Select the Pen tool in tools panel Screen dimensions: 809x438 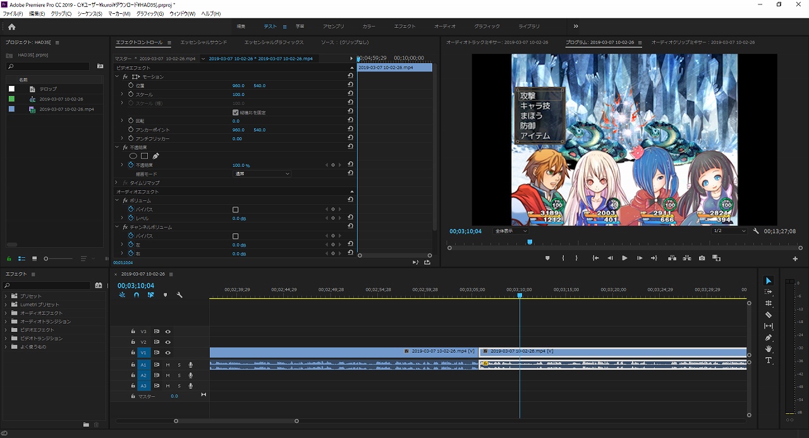tap(769, 338)
